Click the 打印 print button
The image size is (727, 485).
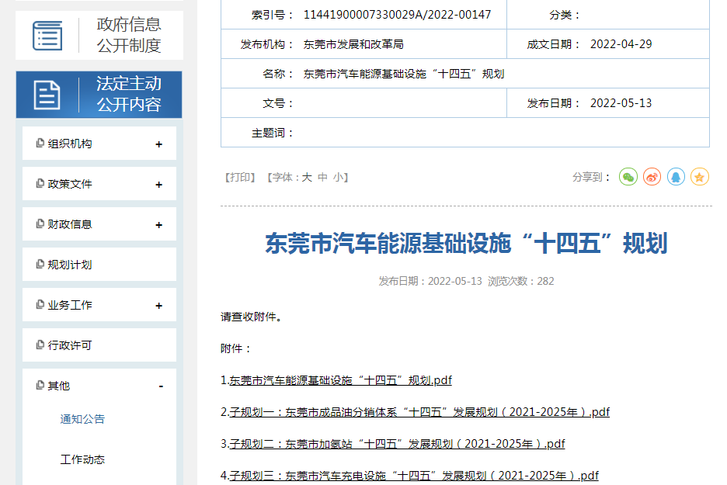(x=240, y=177)
